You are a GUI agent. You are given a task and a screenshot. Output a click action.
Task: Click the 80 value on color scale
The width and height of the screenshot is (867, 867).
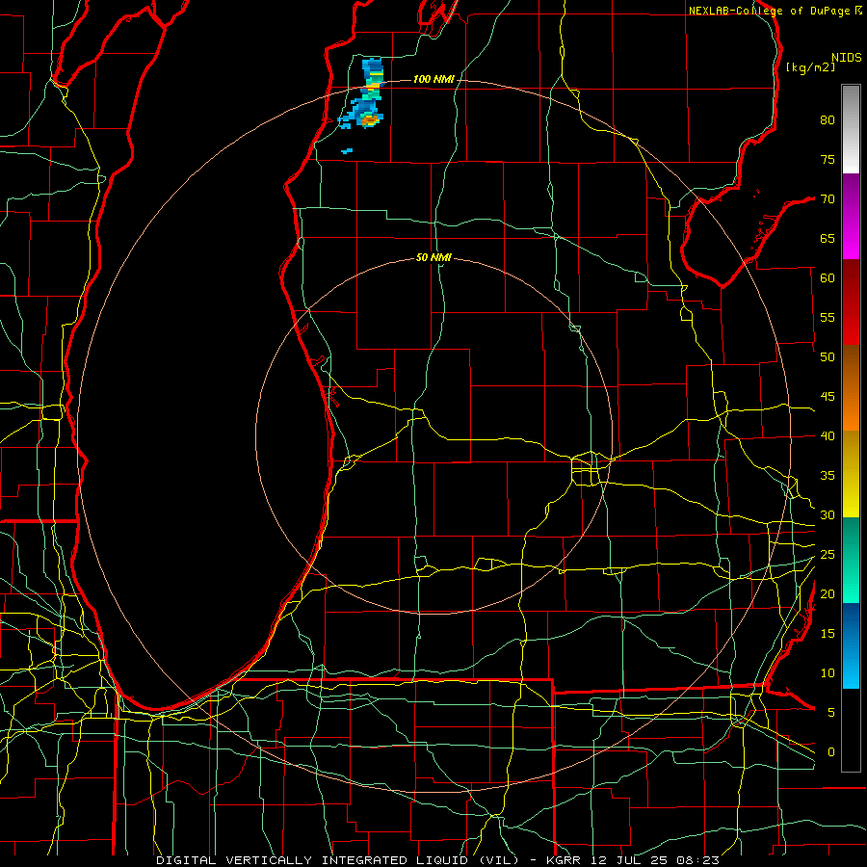point(828,120)
